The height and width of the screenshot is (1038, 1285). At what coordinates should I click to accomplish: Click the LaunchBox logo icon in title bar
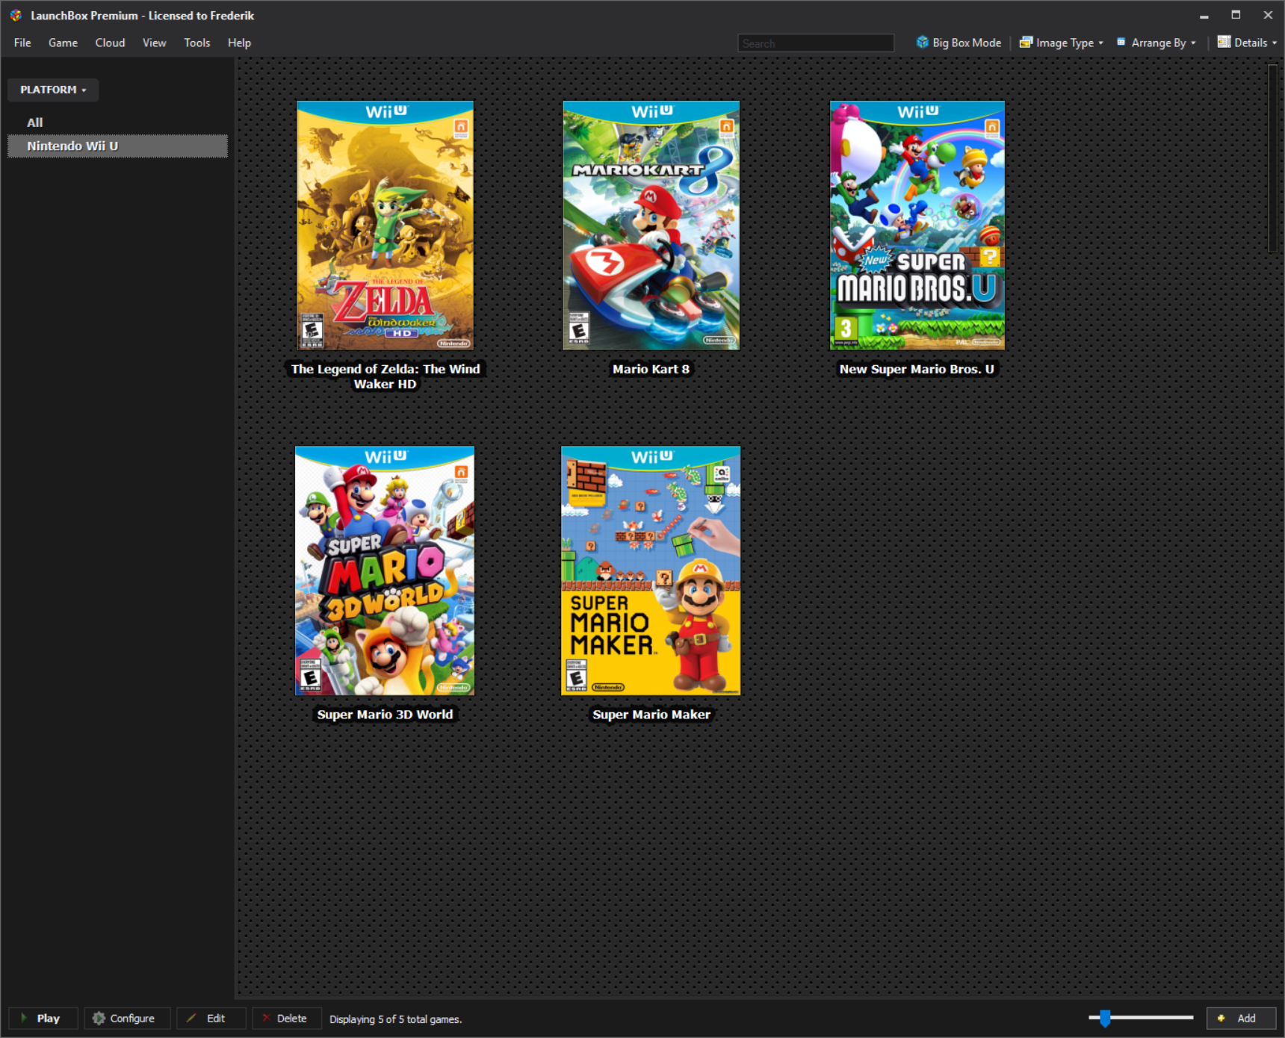click(16, 15)
